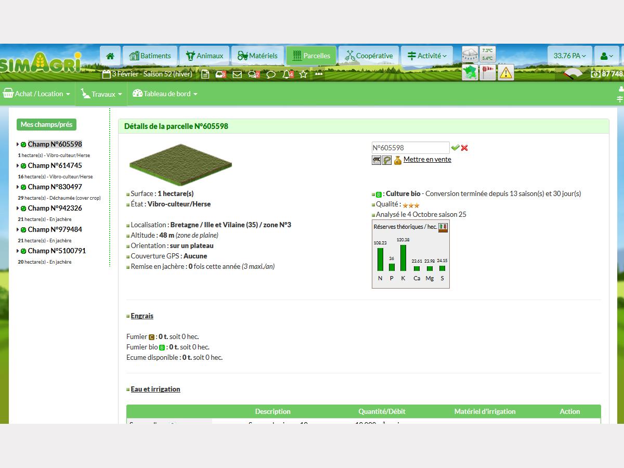This screenshot has height=468, width=624.
Task: Click the home icon in the navigation bar
Action: point(110,56)
